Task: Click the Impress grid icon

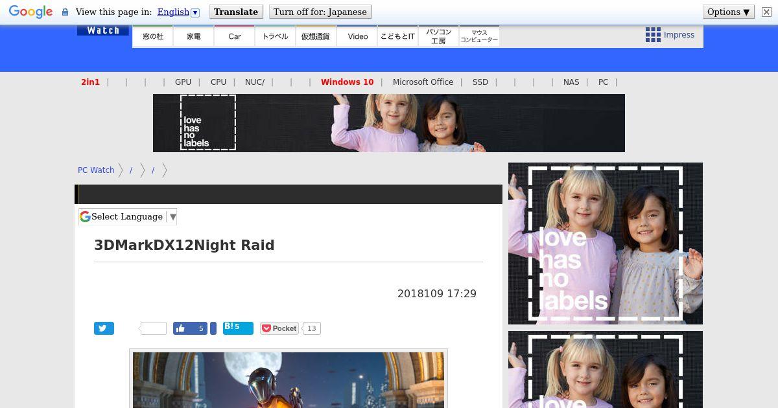Action: 653,35
